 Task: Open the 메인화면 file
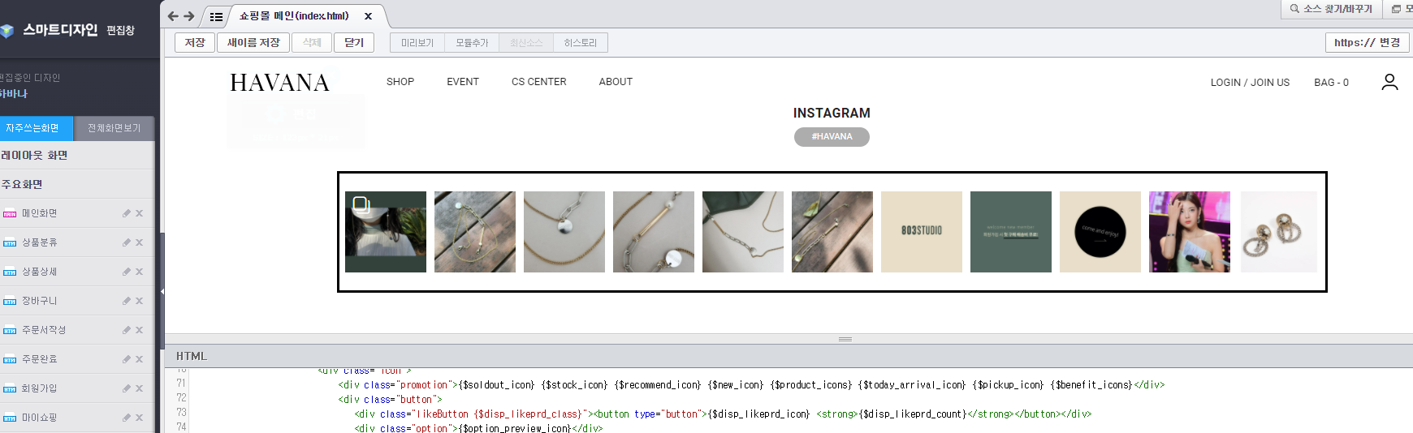point(39,213)
